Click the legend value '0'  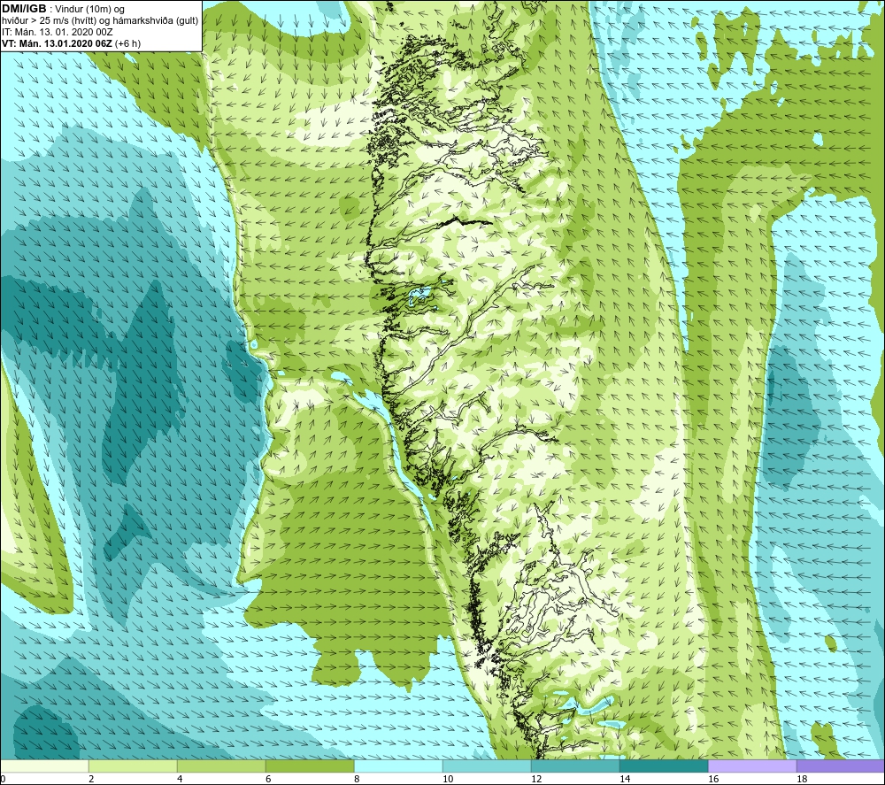tap(3, 780)
